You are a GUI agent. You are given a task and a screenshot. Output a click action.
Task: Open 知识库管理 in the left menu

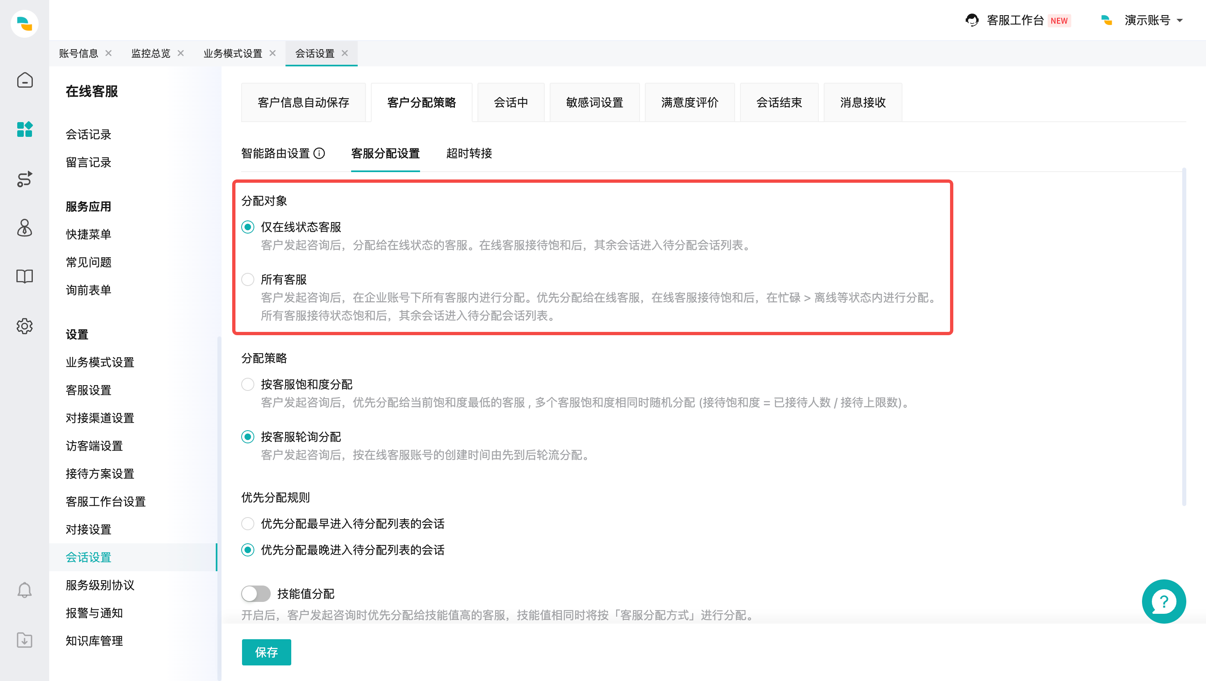point(94,641)
